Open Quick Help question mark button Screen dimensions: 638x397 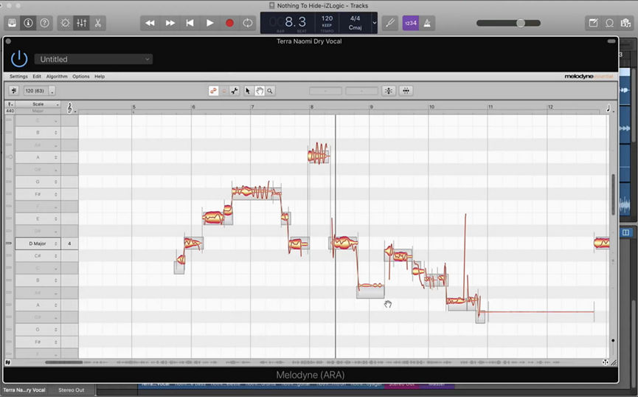[x=44, y=23]
